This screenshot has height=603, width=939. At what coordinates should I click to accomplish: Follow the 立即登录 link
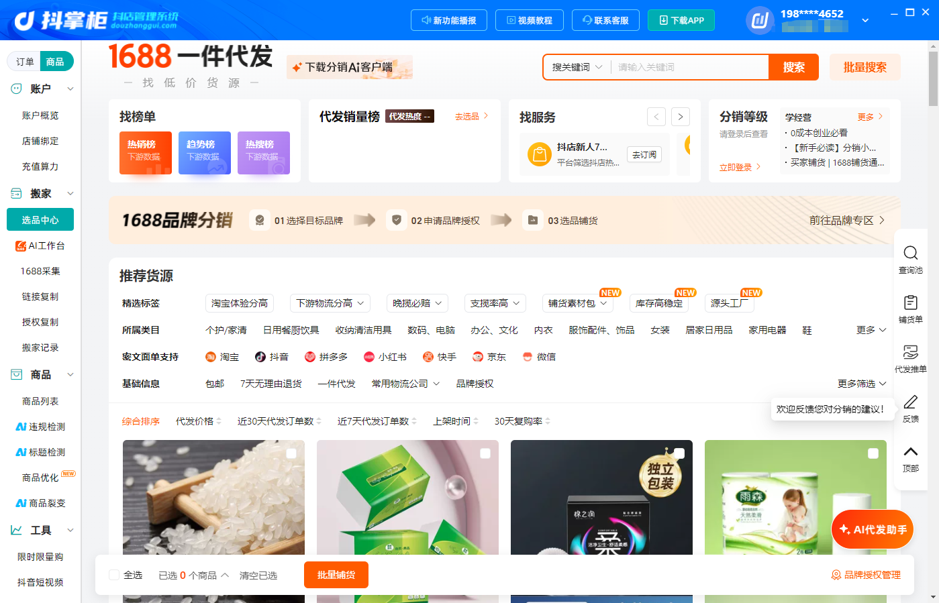click(x=740, y=167)
